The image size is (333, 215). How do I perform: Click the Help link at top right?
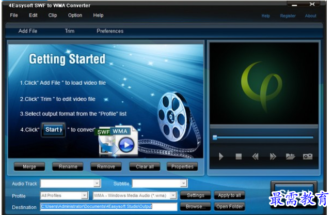266,16
